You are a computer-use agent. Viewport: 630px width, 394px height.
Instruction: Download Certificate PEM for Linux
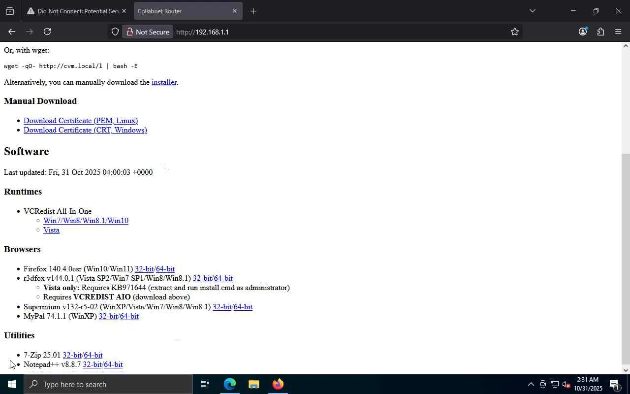[x=81, y=121]
